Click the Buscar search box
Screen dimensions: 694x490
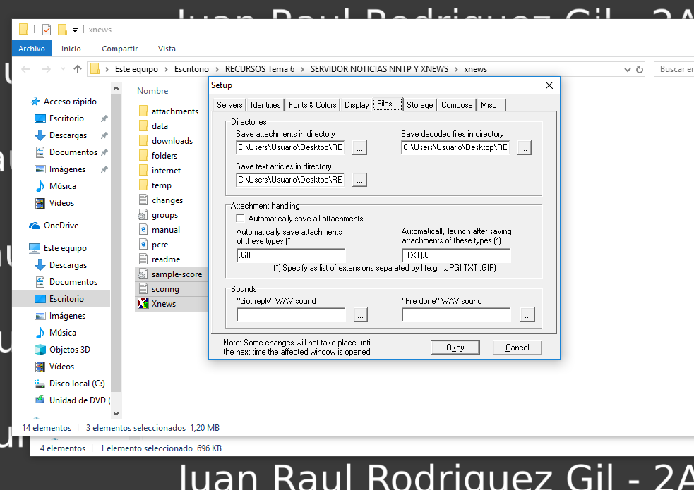(x=674, y=69)
